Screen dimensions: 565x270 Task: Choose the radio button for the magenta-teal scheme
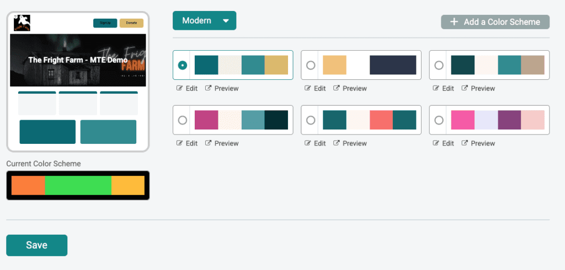(x=183, y=120)
